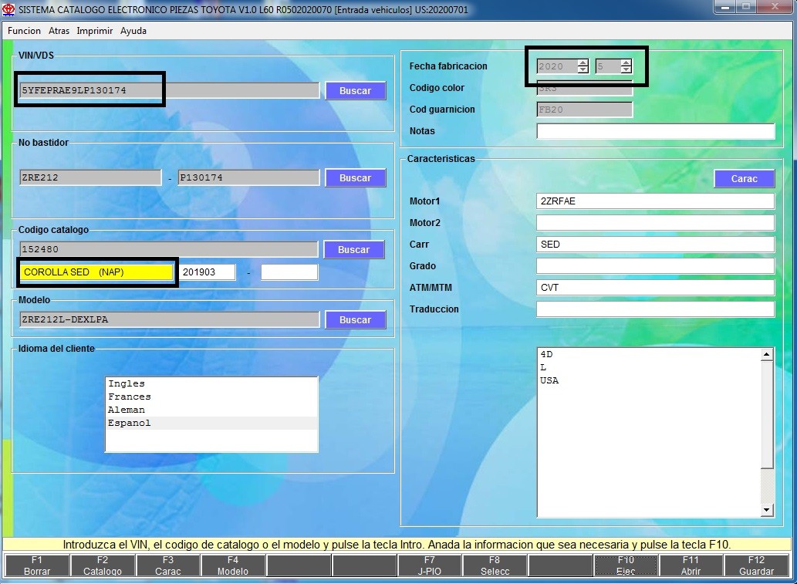Open the Ayuda menu

point(133,31)
